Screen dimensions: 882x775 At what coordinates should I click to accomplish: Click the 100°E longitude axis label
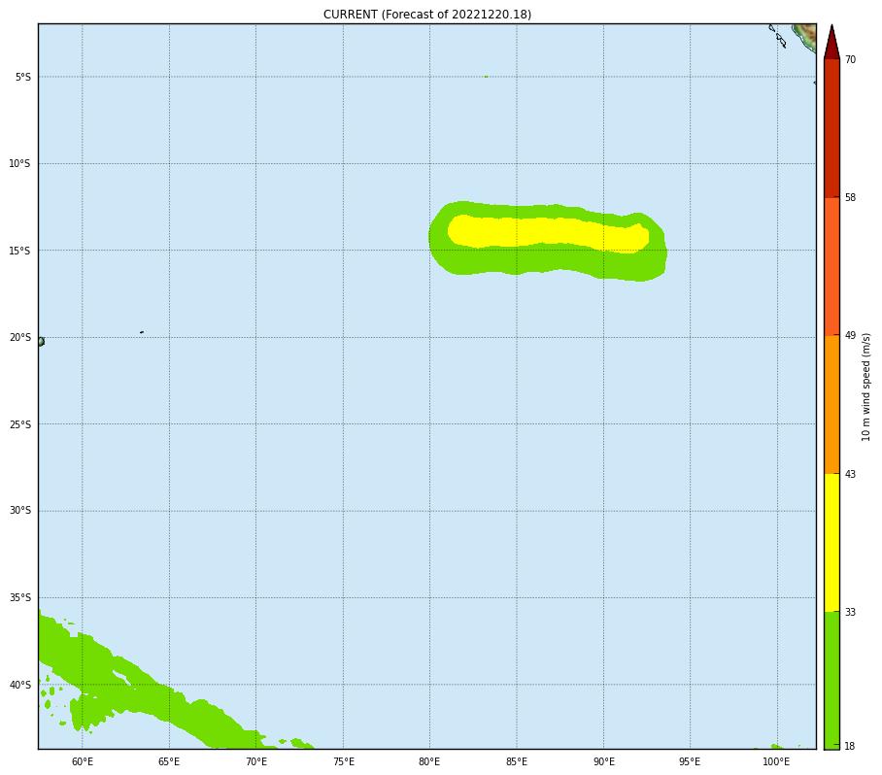click(x=775, y=761)
